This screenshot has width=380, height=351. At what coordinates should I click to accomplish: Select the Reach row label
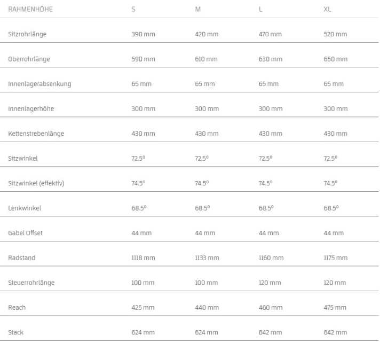pos(17,308)
